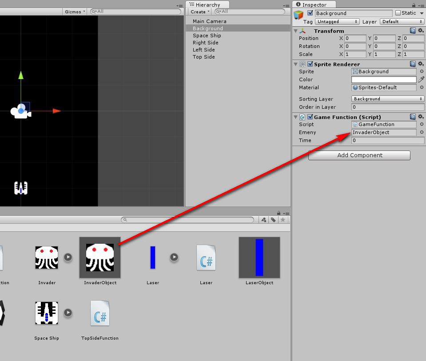Switch to the Hierarchy tab
The width and height of the screenshot is (426, 361).
tap(207, 4)
